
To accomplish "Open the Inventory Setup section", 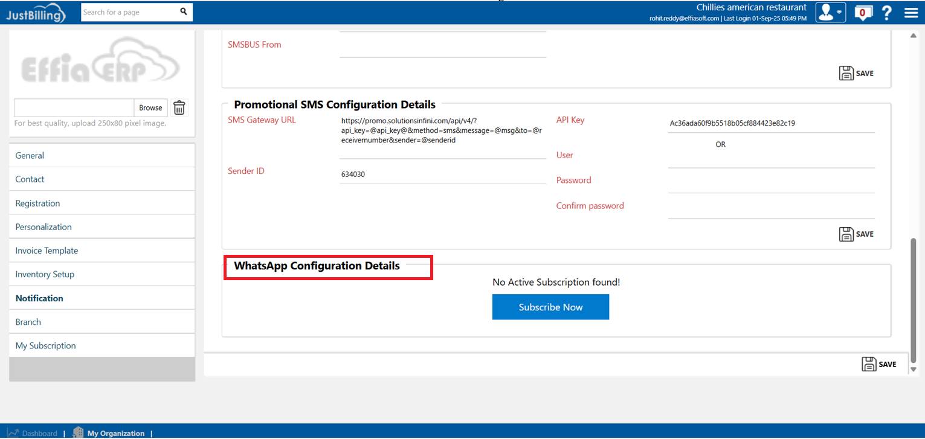I will (45, 274).
